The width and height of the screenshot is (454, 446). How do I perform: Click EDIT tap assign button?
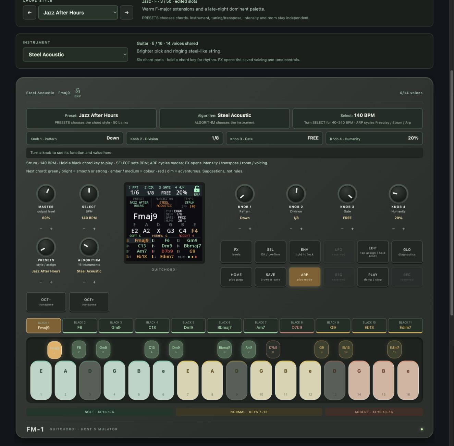coord(373,252)
